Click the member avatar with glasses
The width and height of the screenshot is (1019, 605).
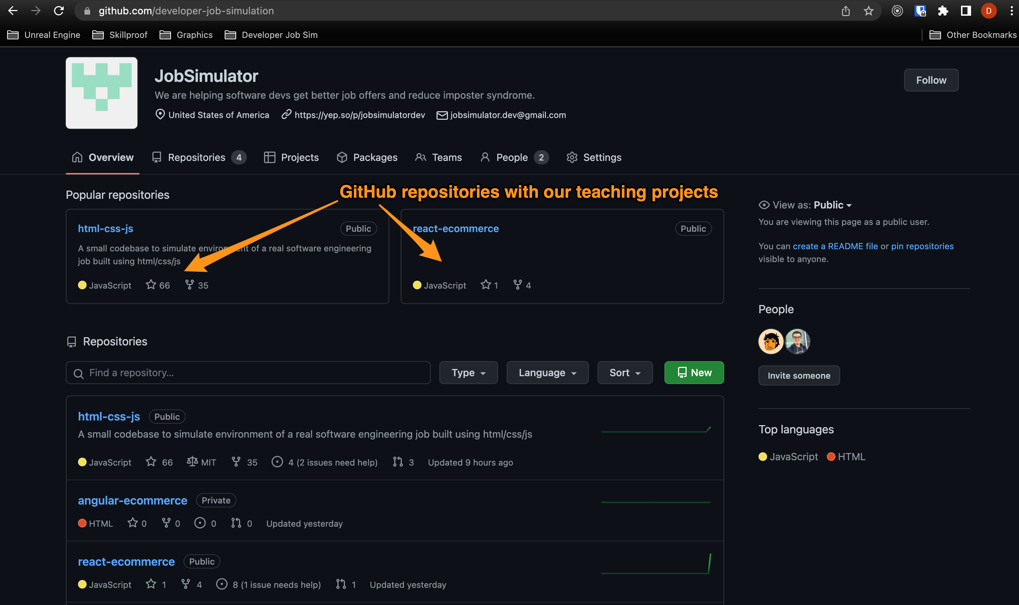798,341
